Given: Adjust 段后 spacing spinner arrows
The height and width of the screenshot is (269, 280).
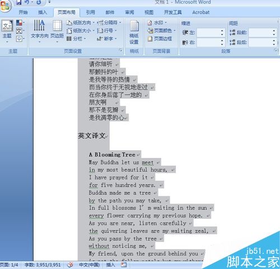Looking at the screenshot, I should tap(274, 42).
